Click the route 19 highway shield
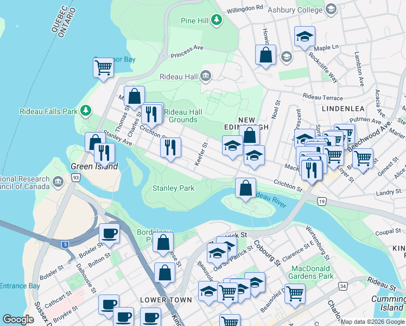Screen dimensions: 406x326 pos(321,202)
